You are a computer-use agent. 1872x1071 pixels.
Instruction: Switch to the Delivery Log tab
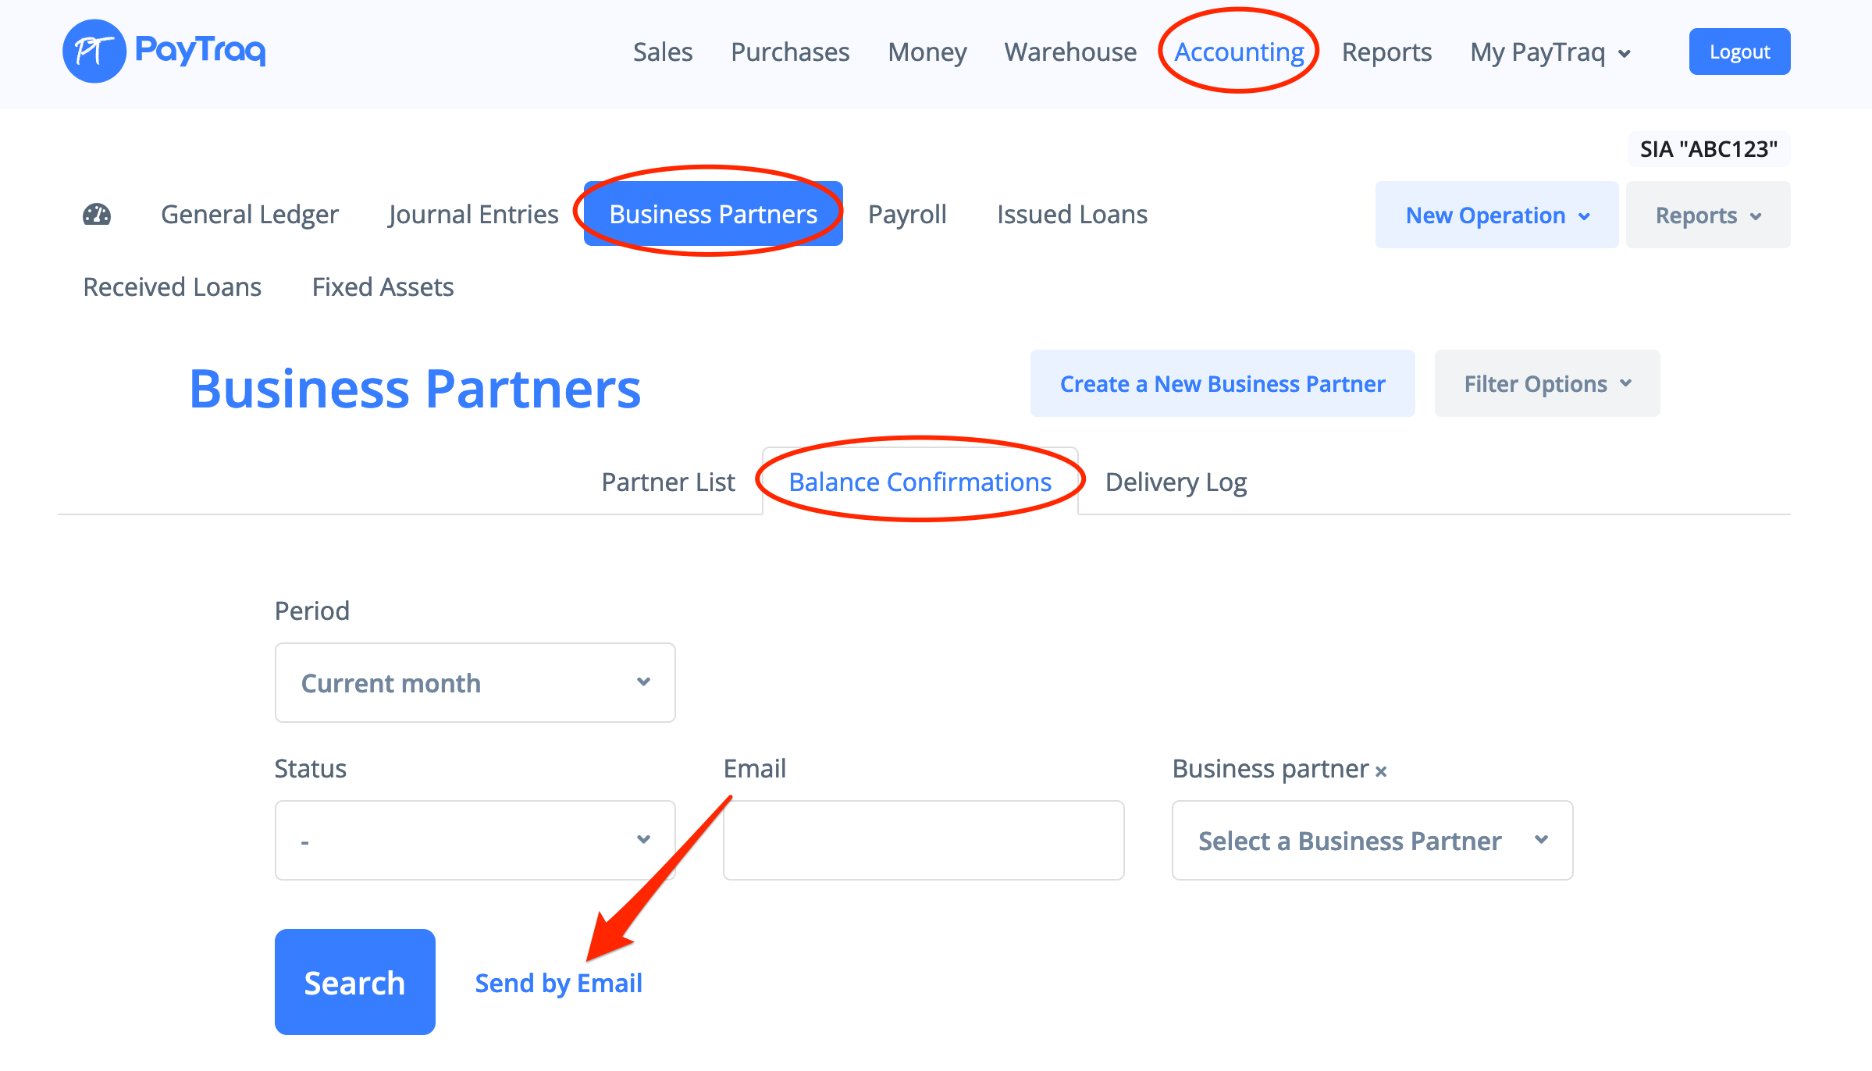1176,482
